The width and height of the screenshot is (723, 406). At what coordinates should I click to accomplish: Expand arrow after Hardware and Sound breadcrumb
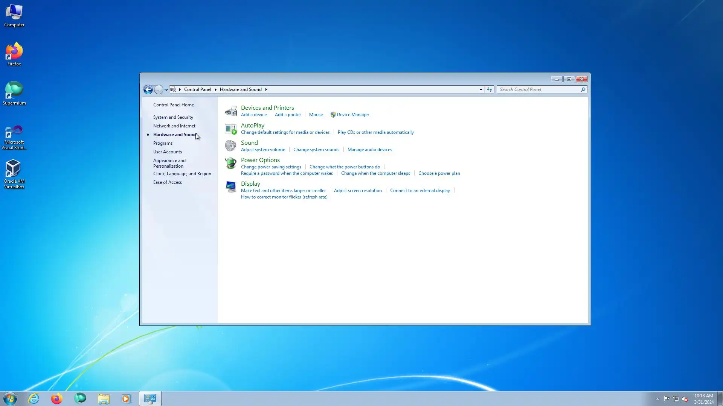(266, 89)
